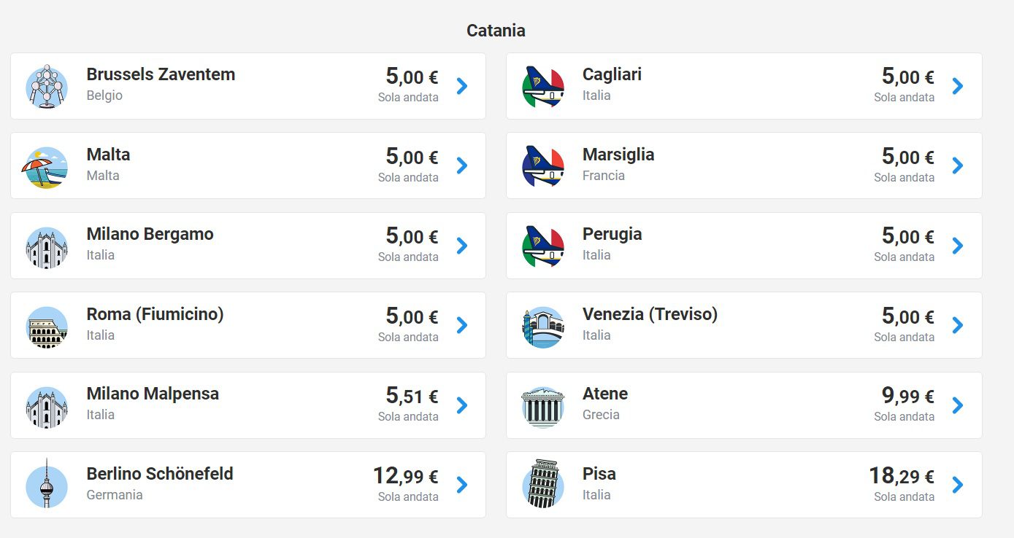Image resolution: width=1014 pixels, height=538 pixels.
Task: Click the Catania heading at the top
Action: pos(496,31)
